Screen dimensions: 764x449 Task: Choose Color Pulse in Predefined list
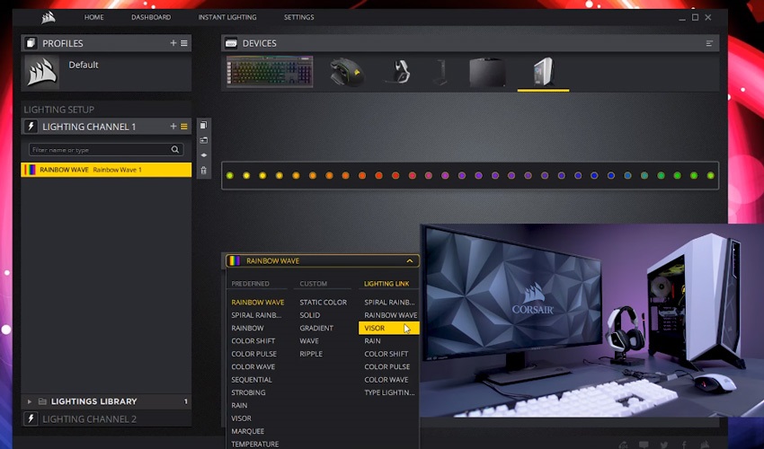tap(253, 354)
